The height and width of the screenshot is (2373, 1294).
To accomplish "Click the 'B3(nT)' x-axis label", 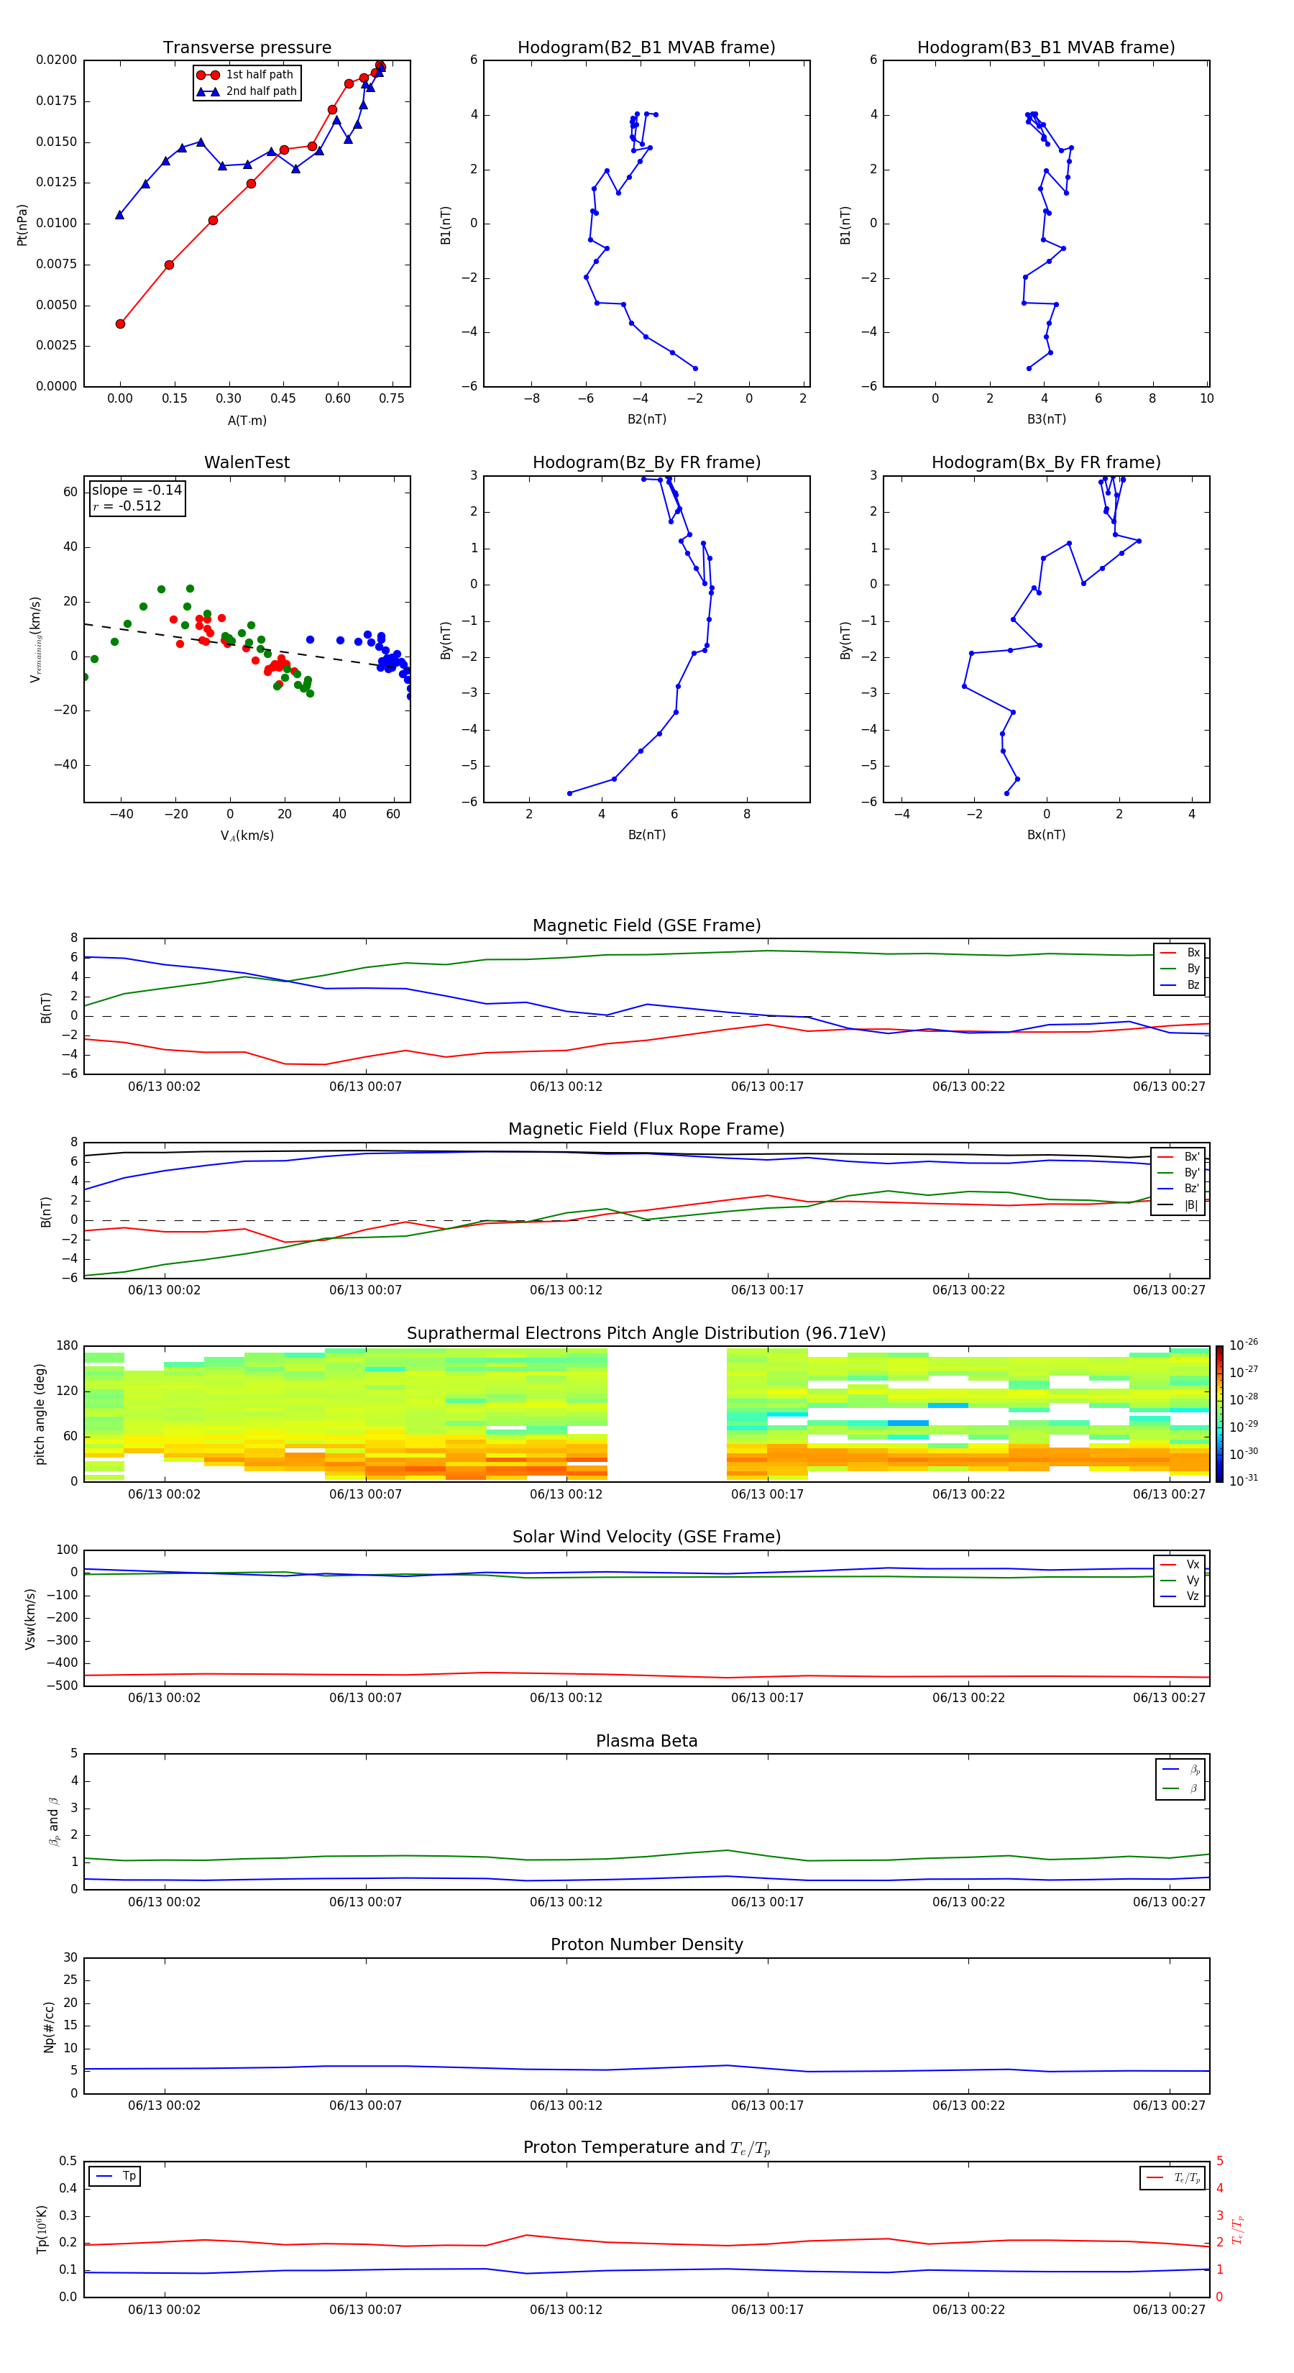I will (1046, 419).
